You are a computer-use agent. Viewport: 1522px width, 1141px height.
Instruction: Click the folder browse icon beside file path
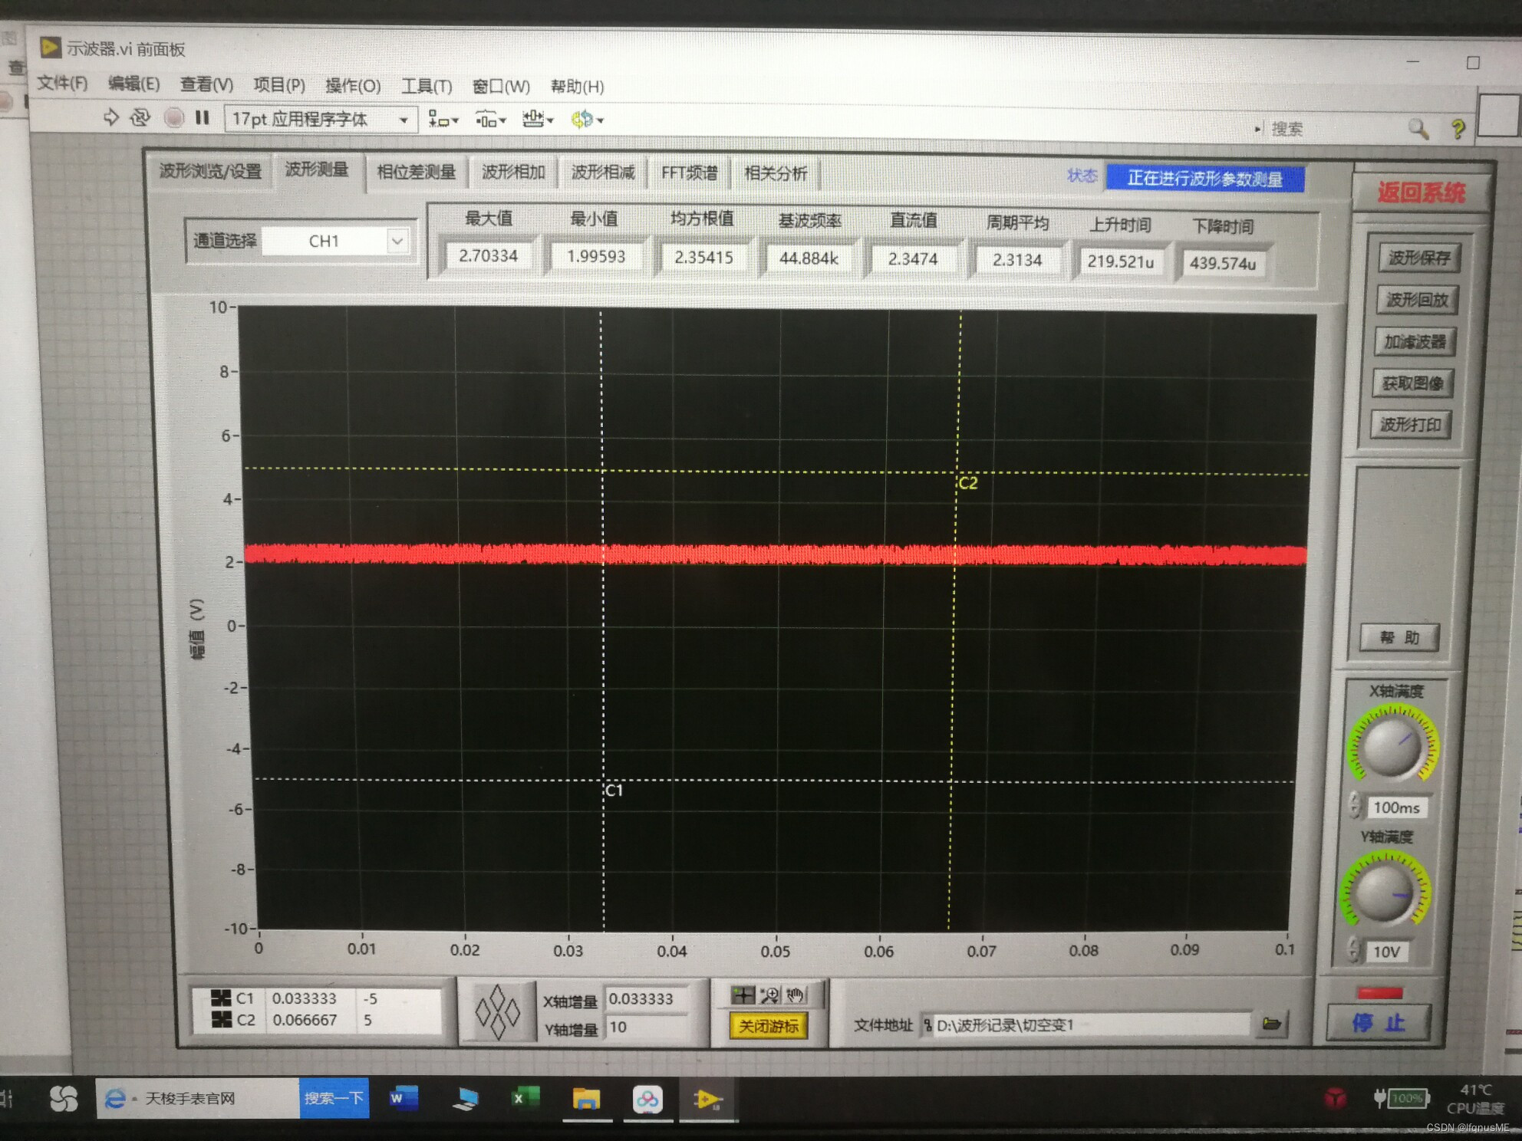(x=1271, y=1024)
